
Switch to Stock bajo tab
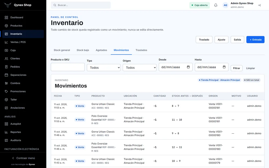(x=83, y=50)
